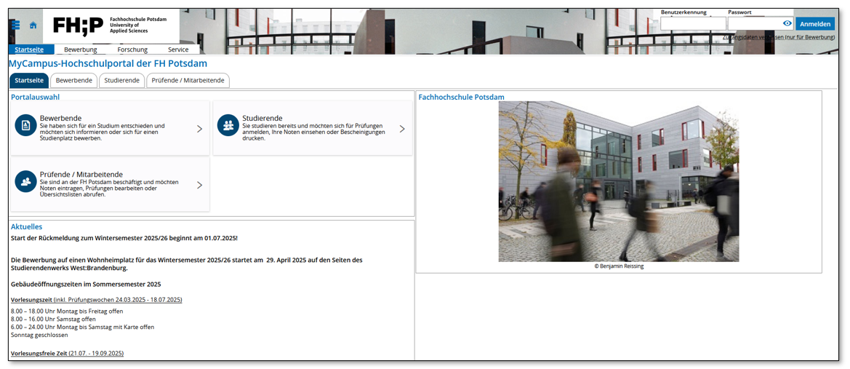Click the Prüfende / Mitarbeitende icon
850x369 pixels.
tap(25, 182)
